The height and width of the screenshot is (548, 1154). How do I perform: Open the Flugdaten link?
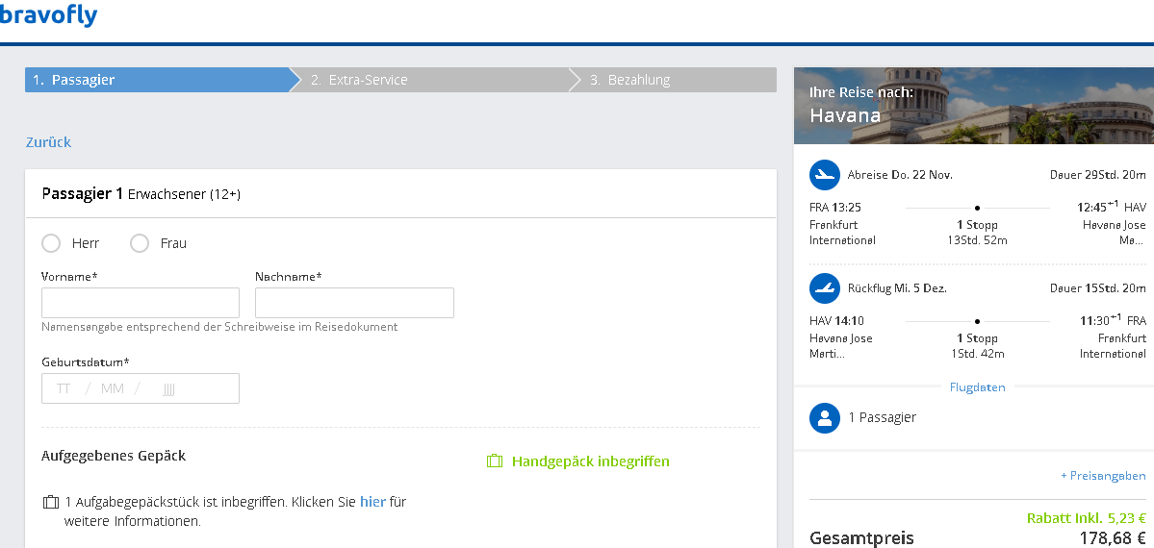(x=977, y=386)
